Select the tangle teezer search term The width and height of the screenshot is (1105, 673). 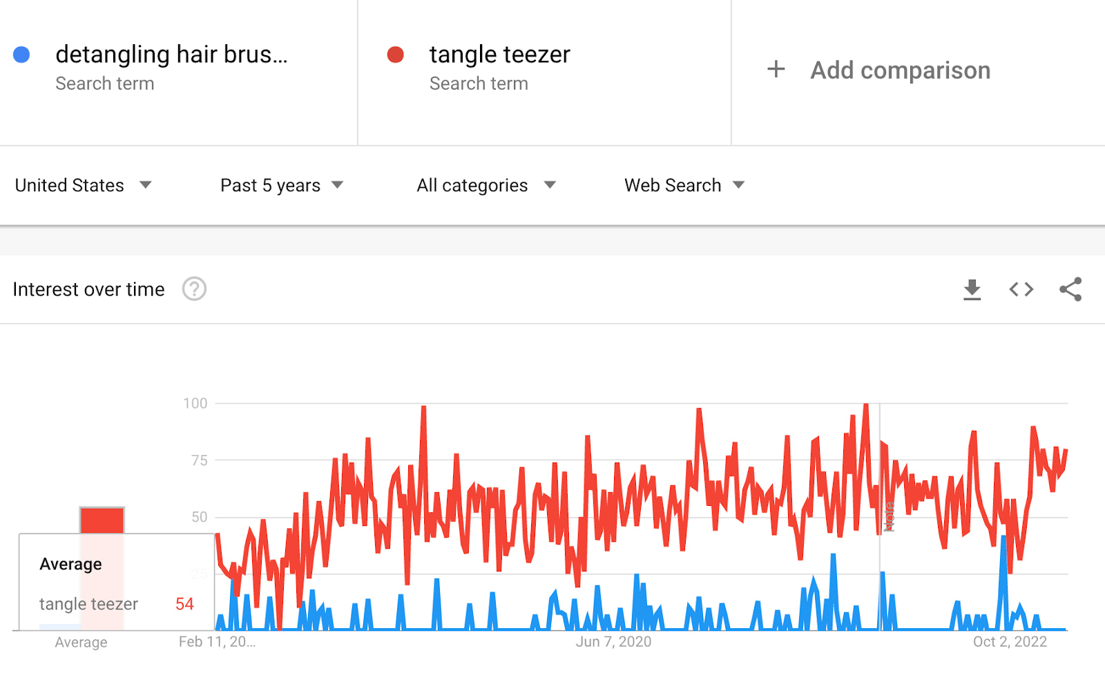[x=499, y=54]
